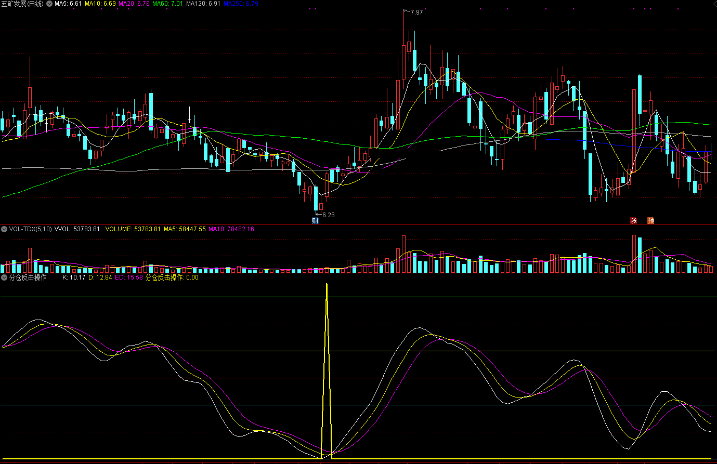Click the 分仓反击操作: 0.00 value label
Screen dimensions: 717x464
tap(172, 277)
